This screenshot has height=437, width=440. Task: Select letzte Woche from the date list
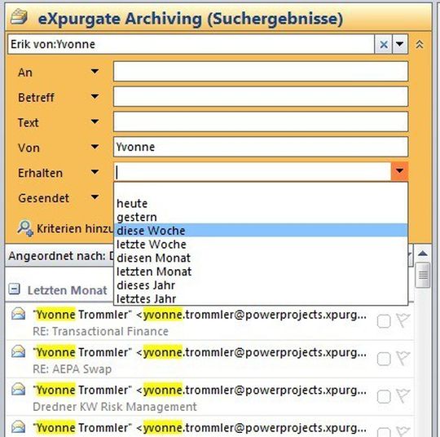click(261, 245)
